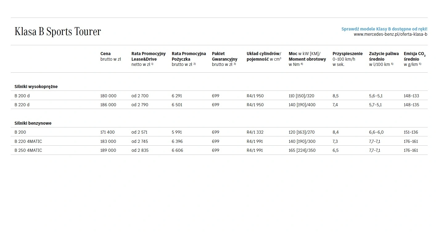Viewport: 436px width, 234px height.
Task: Click acceleration value '6,5'
Action: click(335, 150)
